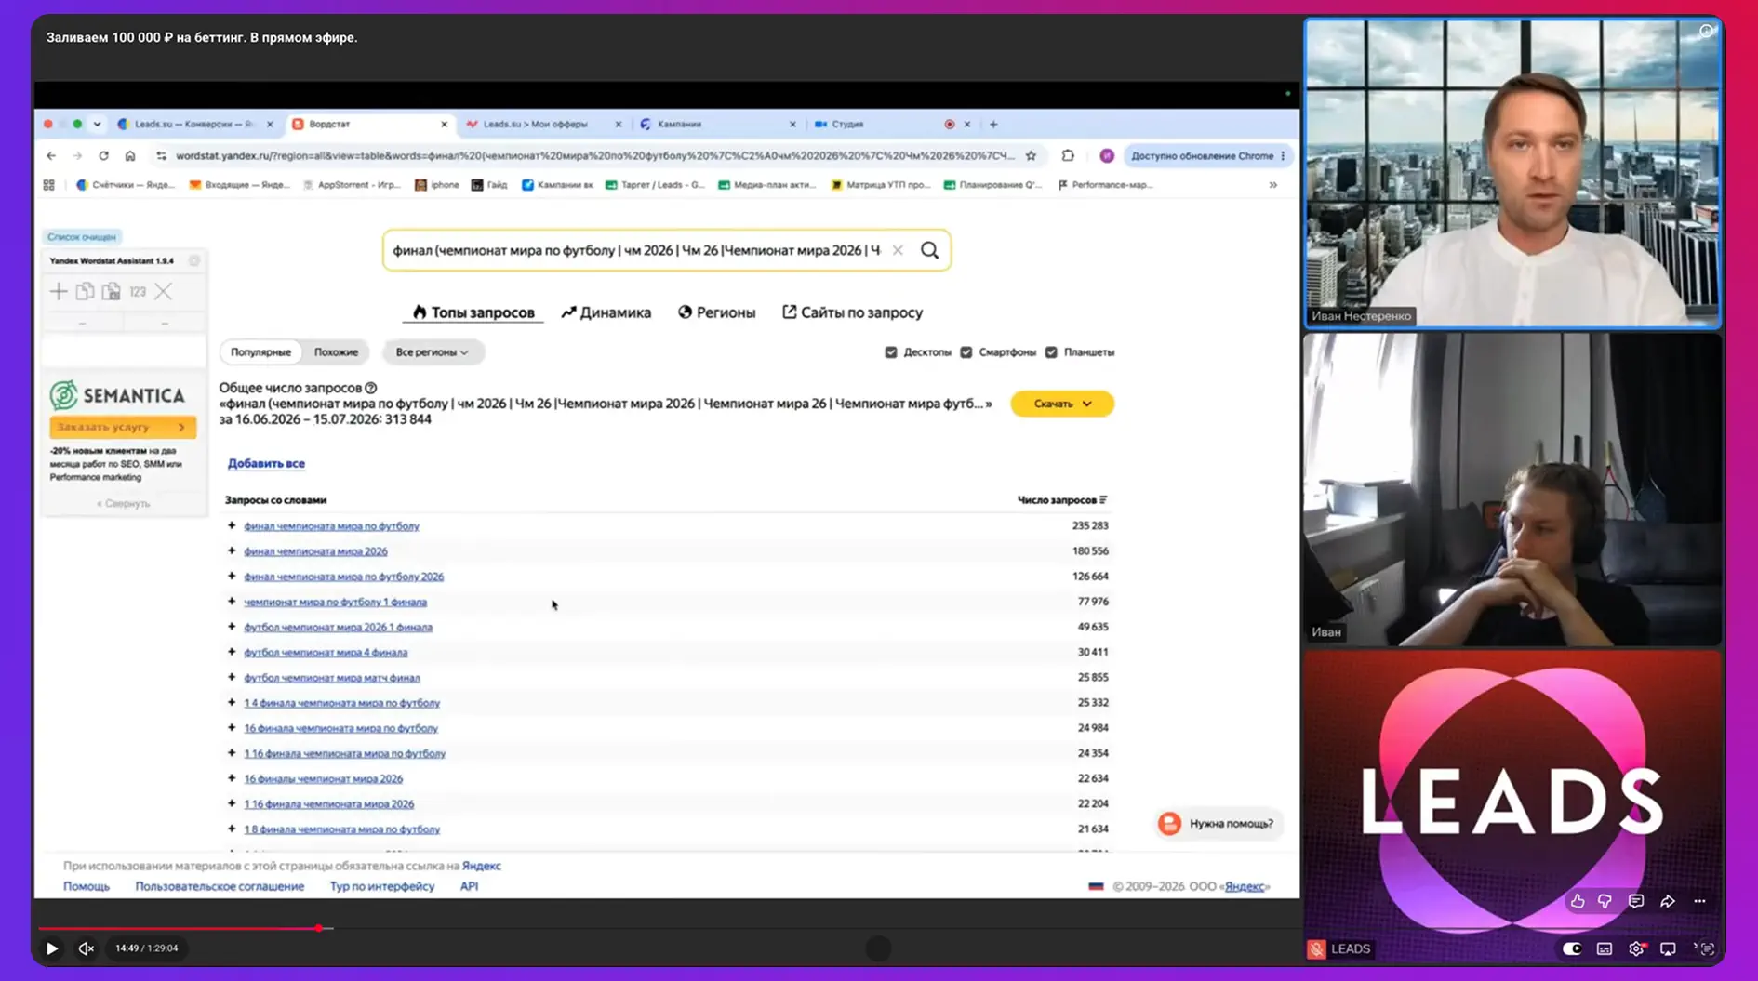The image size is (1758, 981).
Task: Toggle the autoplay switch in player
Action: click(x=1572, y=948)
